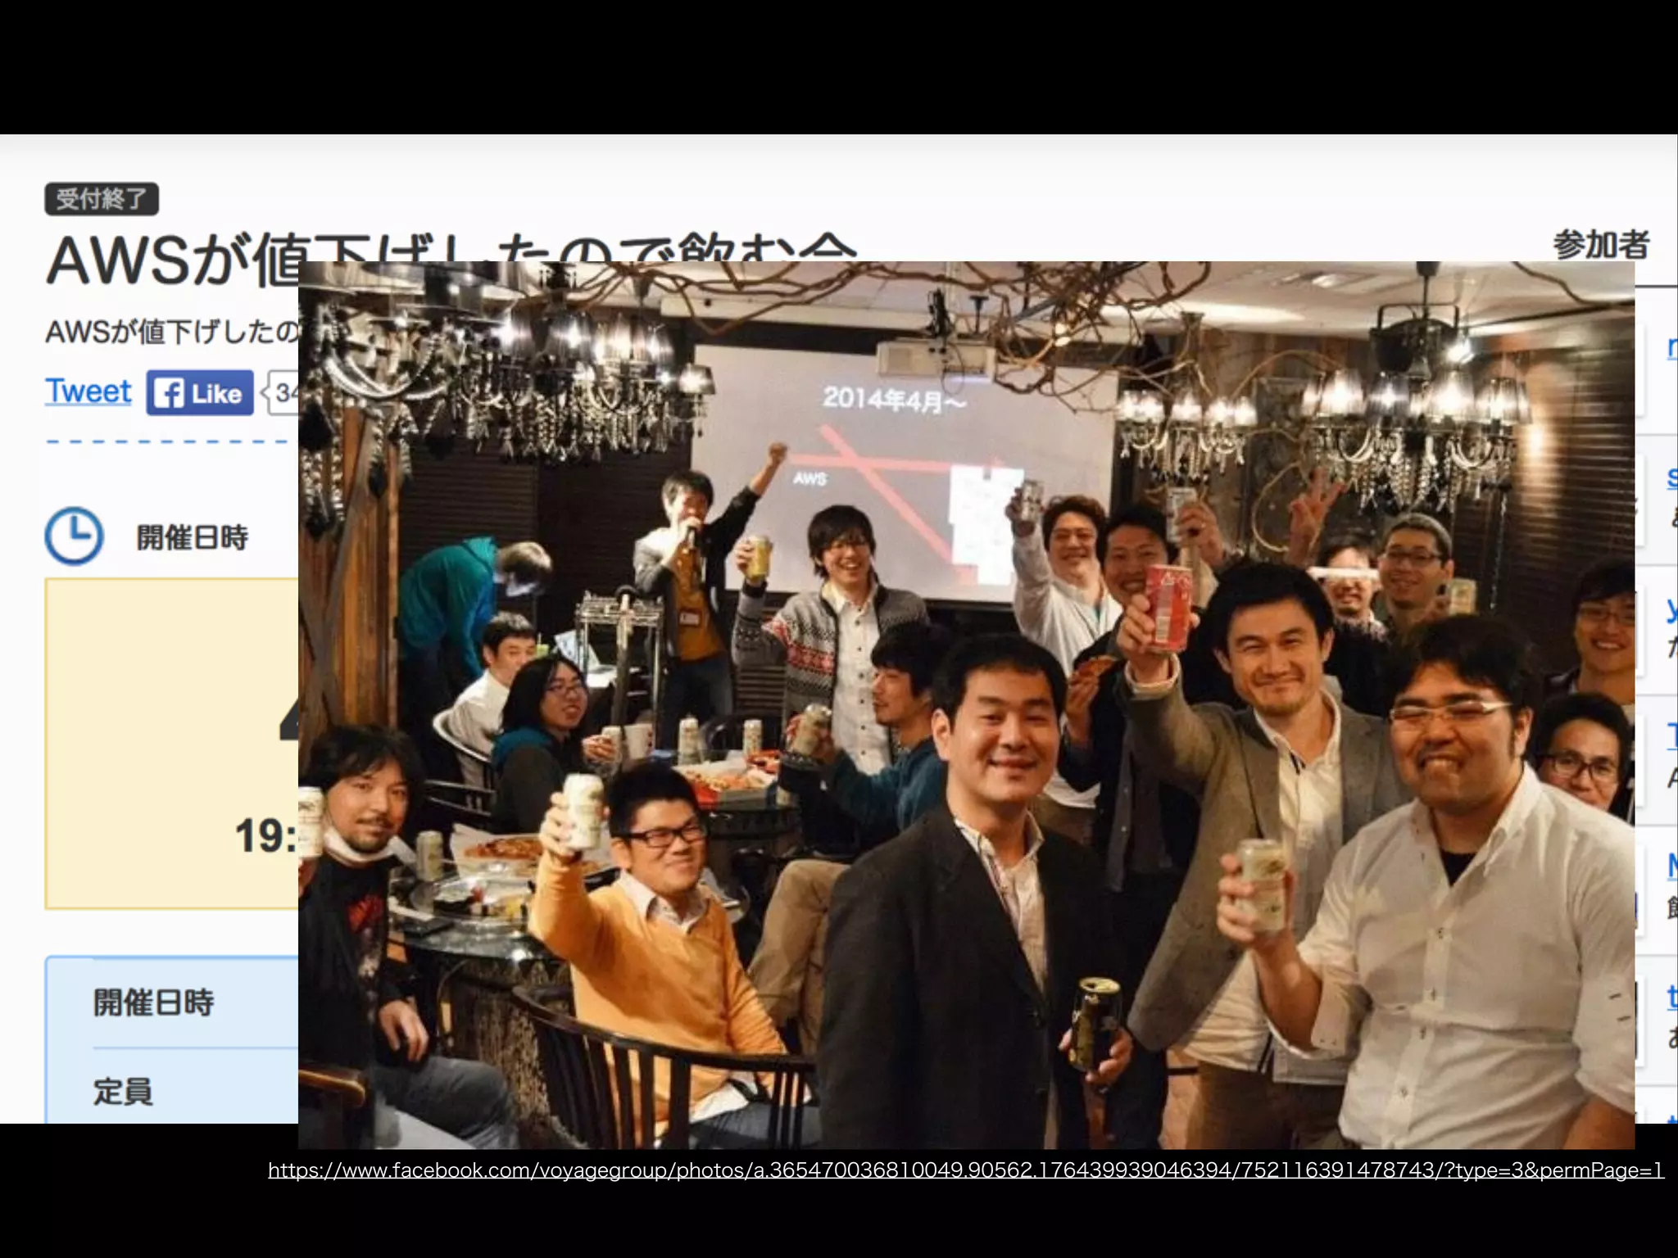
Task: Open the Facebook voyagegroup photo URL
Action: [965, 1170]
